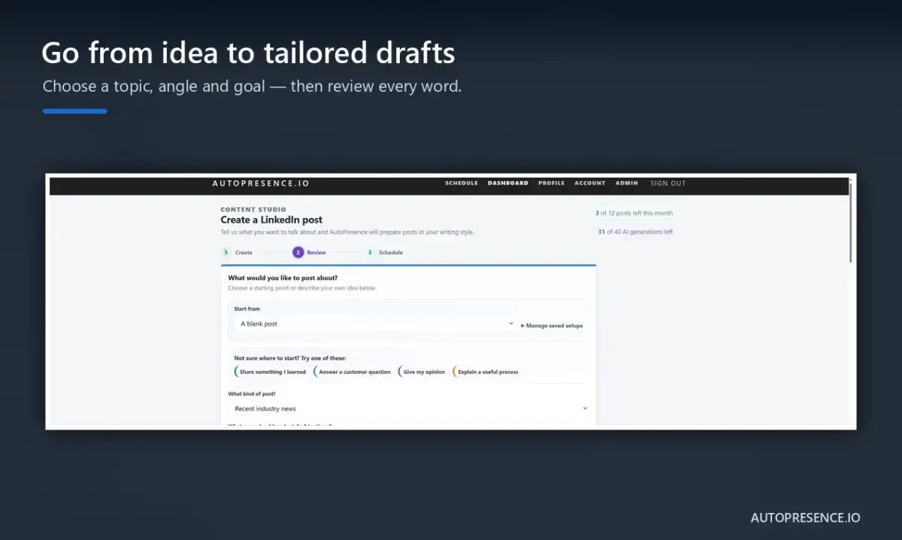Screen dimensions: 902x540
Task: Choose the Share something I learned suggestion
Action: point(271,372)
